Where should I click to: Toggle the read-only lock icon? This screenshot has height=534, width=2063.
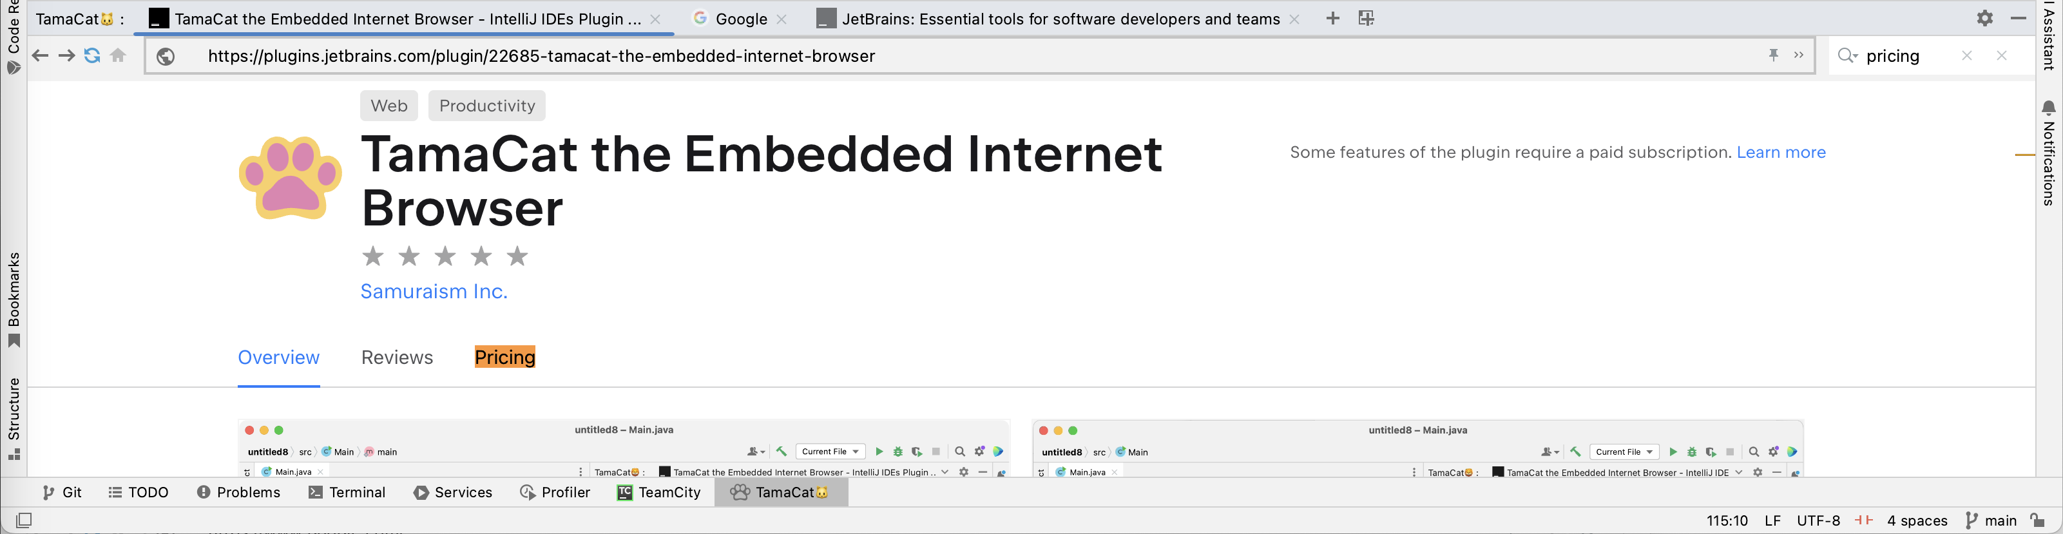pos(2037,520)
